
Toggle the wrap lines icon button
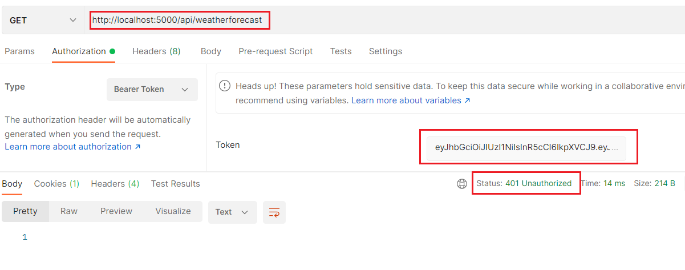[x=274, y=212]
